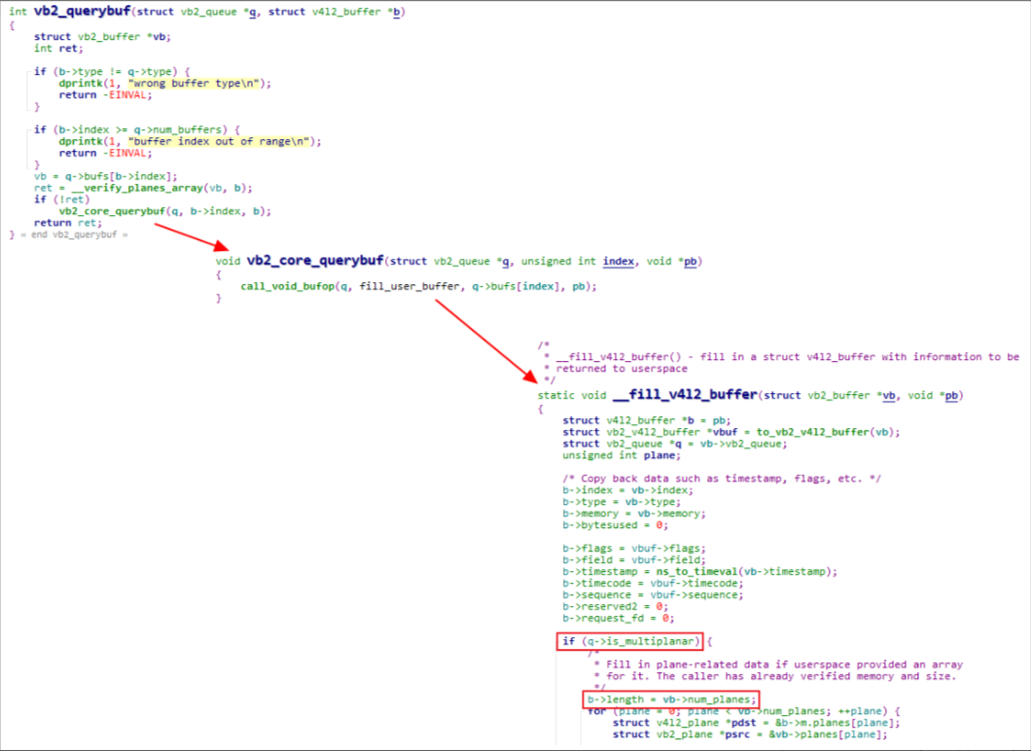Click the 'b->type = vb->type;' assignment
This screenshot has height=751, width=1031.
coord(622,502)
